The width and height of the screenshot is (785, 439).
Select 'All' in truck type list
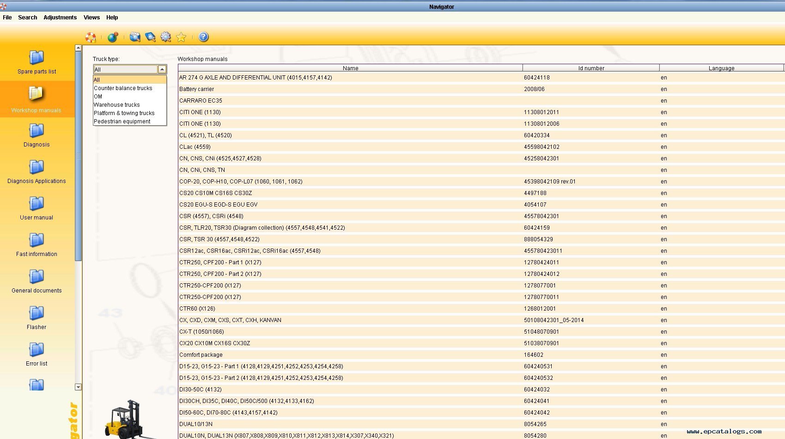coord(129,80)
